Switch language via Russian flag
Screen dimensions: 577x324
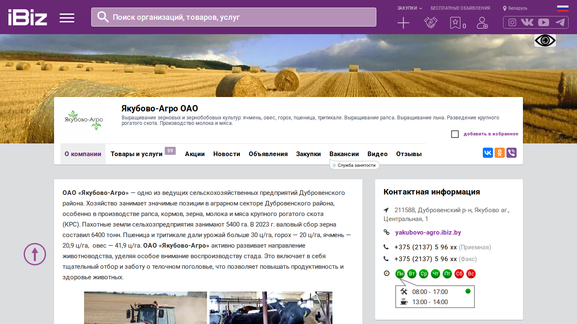click(563, 8)
